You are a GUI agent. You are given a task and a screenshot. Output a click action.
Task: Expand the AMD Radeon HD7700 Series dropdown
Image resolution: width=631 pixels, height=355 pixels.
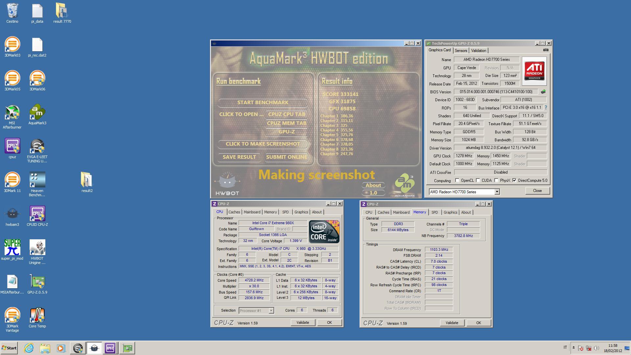(497, 192)
